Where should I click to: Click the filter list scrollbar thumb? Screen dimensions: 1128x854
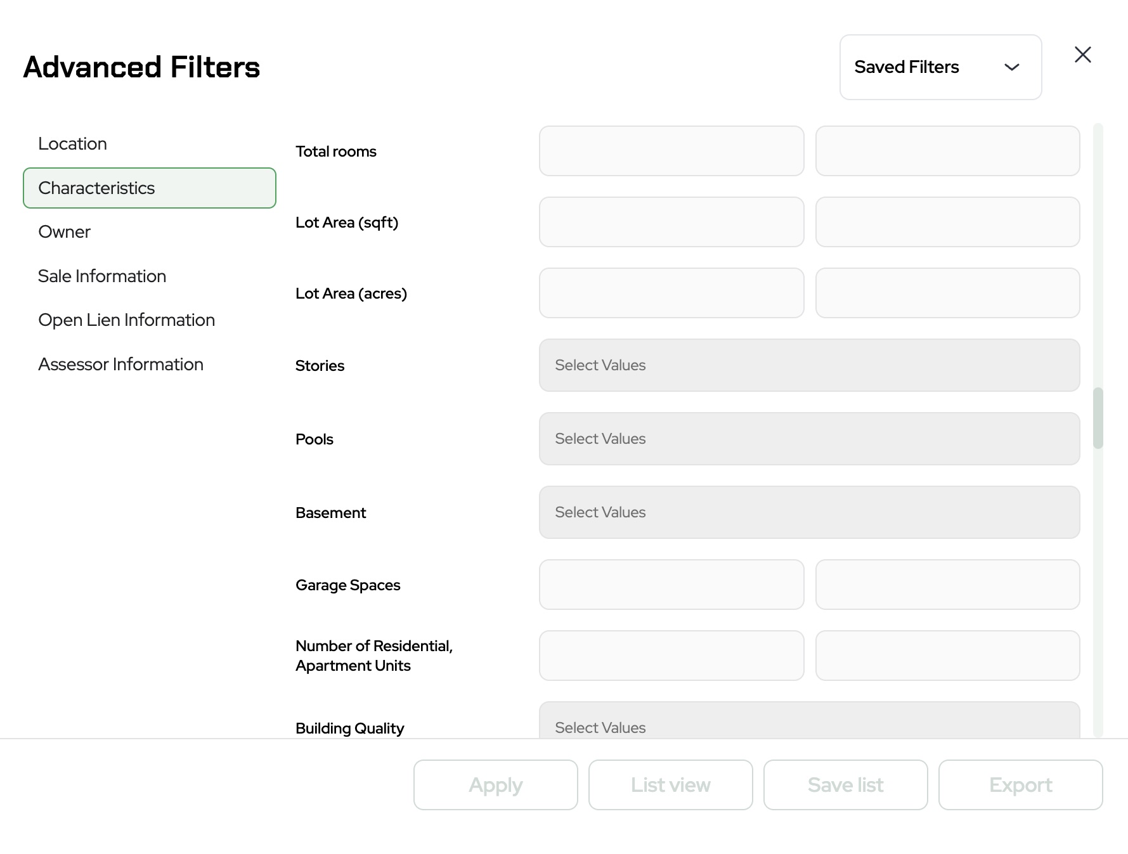(1098, 418)
